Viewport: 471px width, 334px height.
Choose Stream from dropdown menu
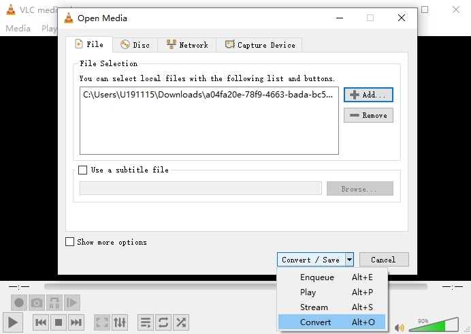(332, 307)
